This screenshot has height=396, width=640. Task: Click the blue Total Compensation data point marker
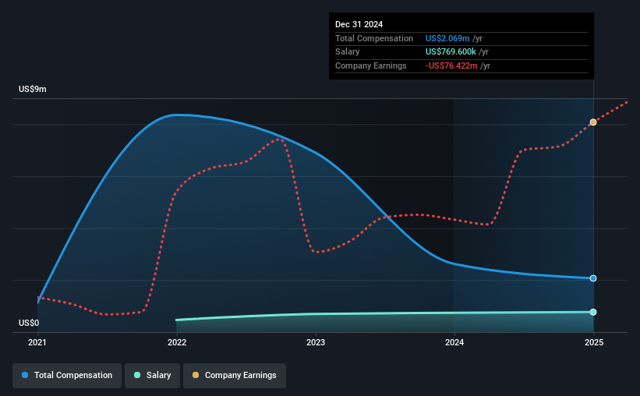[x=593, y=278]
